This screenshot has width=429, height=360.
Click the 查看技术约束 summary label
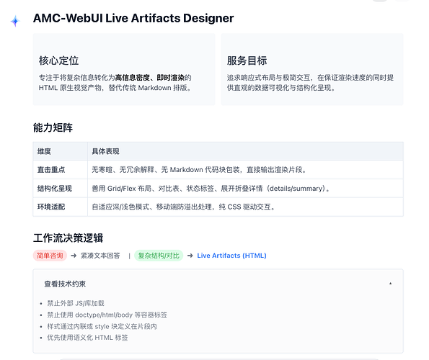(x=65, y=284)
